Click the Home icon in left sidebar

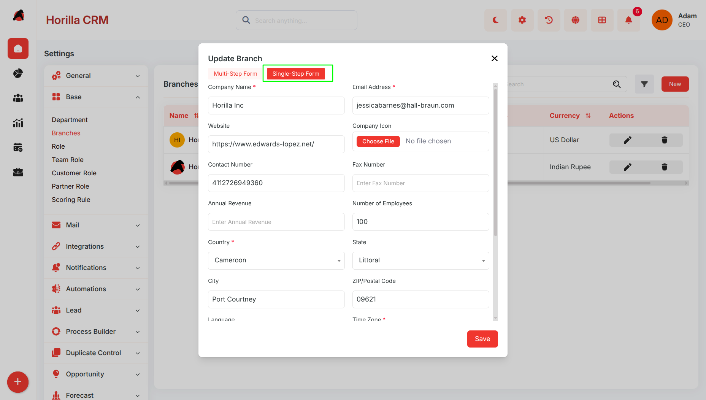(18, 48)
